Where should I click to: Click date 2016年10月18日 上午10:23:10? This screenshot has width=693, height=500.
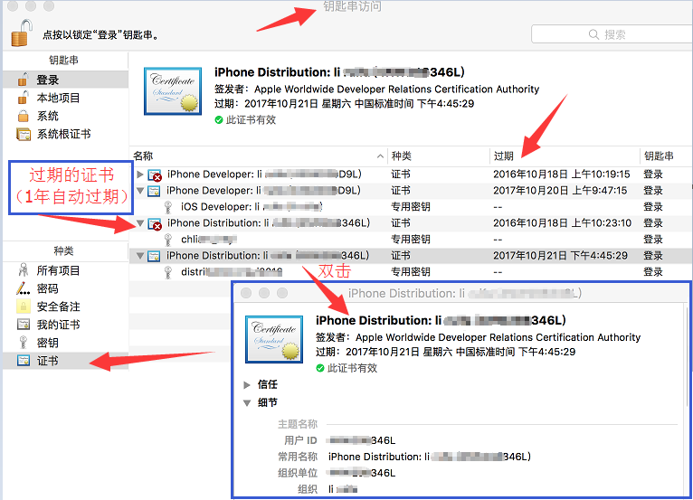(x=562, y=223)
